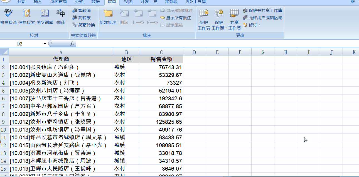Click 保护并共享工作簿
The image size is (359, 177).
[x=262, y=10]
